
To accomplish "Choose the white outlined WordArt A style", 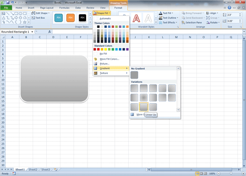I will [x=148, y=18].
